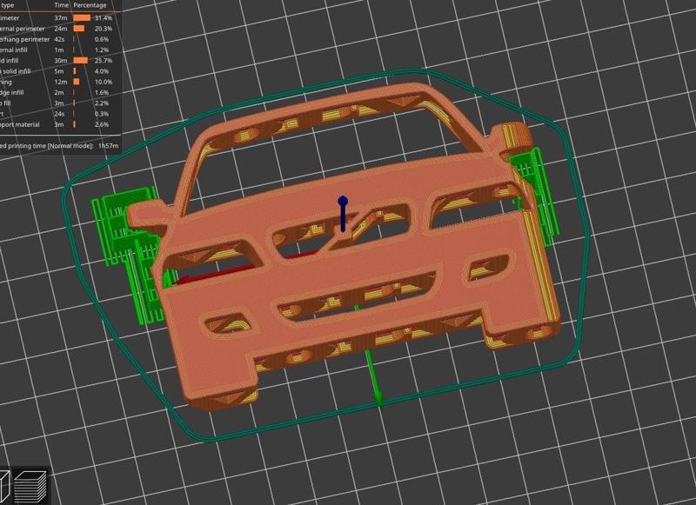Click the blue Z axis gizmo handle
The width and height of the screenshot is (696, 505).
pyautogui.click(x=343, y=203)
